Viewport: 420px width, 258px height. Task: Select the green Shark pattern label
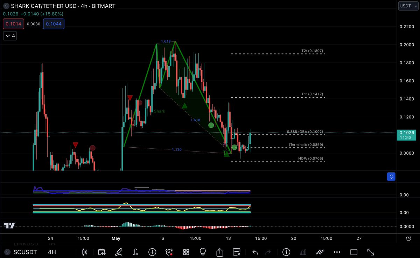click(159, 111)
